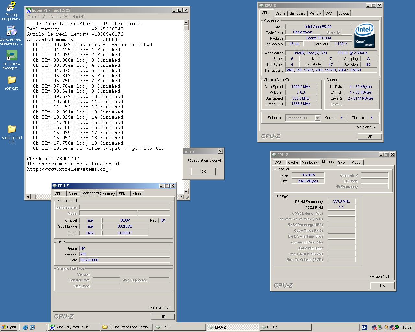
Task: Open the EN language indicator
Action: click(364, 327)
